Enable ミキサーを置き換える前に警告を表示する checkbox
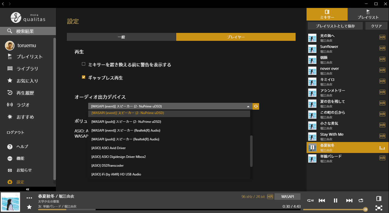The height and width of the screenshot is (213, 389). tap(84, 64)
